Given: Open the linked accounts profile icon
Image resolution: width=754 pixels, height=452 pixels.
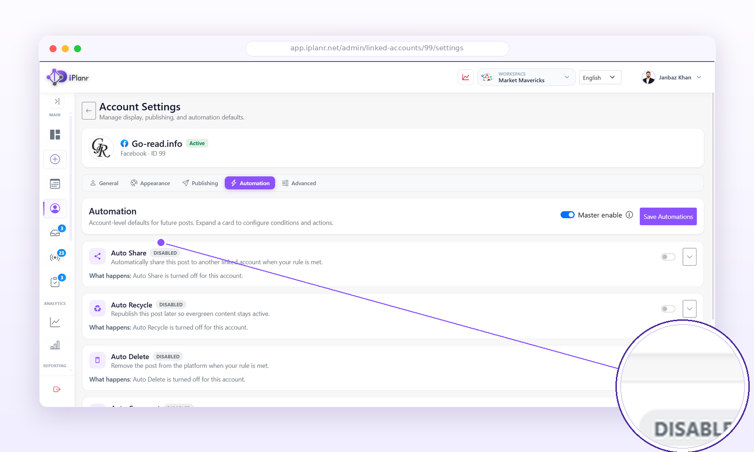Looking at the screenshot, I should (55, 208).
